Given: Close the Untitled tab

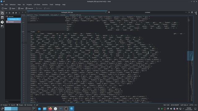Looking at the screenshot, I should [x=186, y=12].
